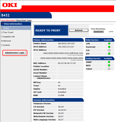116x122 pixels.
Task: Open the Supplies Life page
Action: point(8,37)
